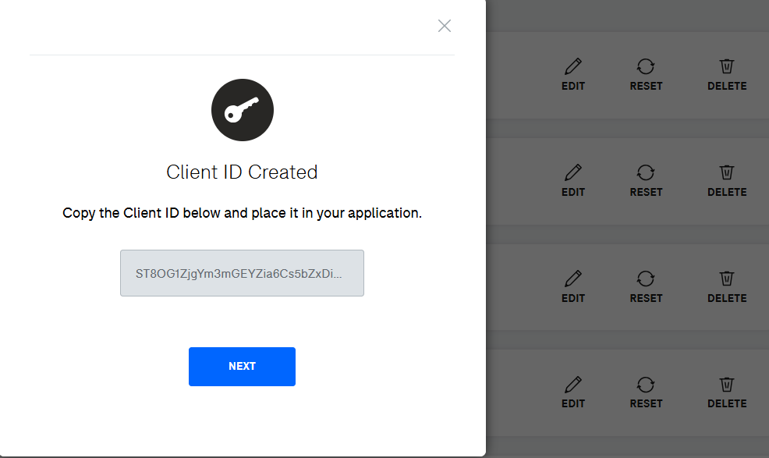This screenshot has height=458, width=769.
Task: Click the round key icon in the dialog
Action: pos(242,111)
